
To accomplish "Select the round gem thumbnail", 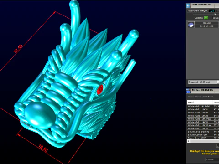I will pyautogui.click(x=191, y=25).
